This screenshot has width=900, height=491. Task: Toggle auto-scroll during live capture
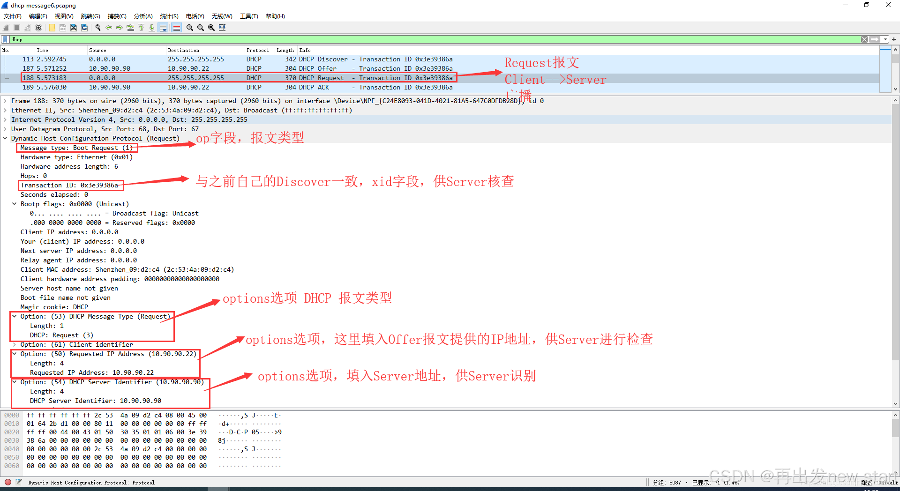(x=163, y=28)
